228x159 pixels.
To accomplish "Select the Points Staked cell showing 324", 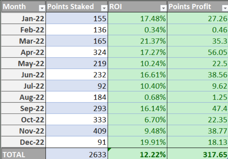I will [77, 52].
